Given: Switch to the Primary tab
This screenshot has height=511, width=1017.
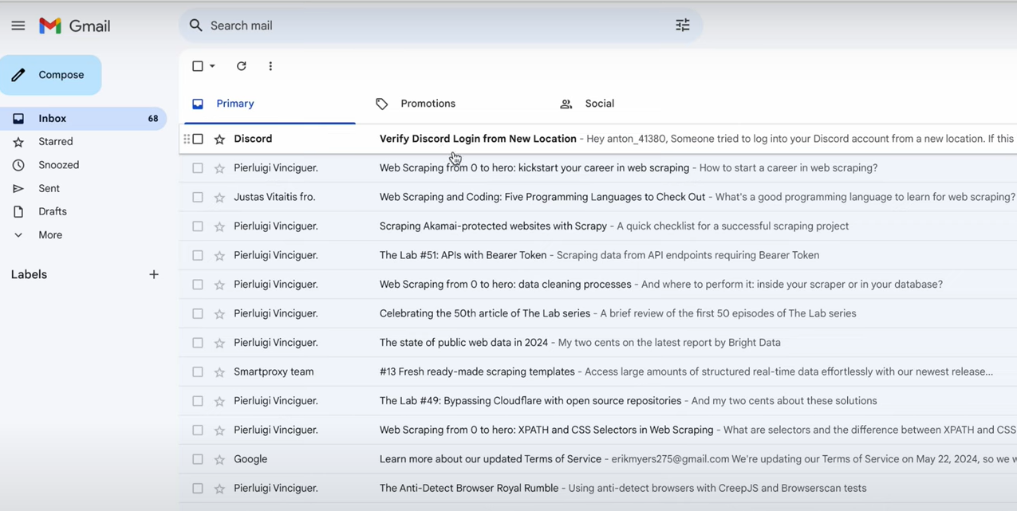Looking at the screenshot, I should pos(270,104).
